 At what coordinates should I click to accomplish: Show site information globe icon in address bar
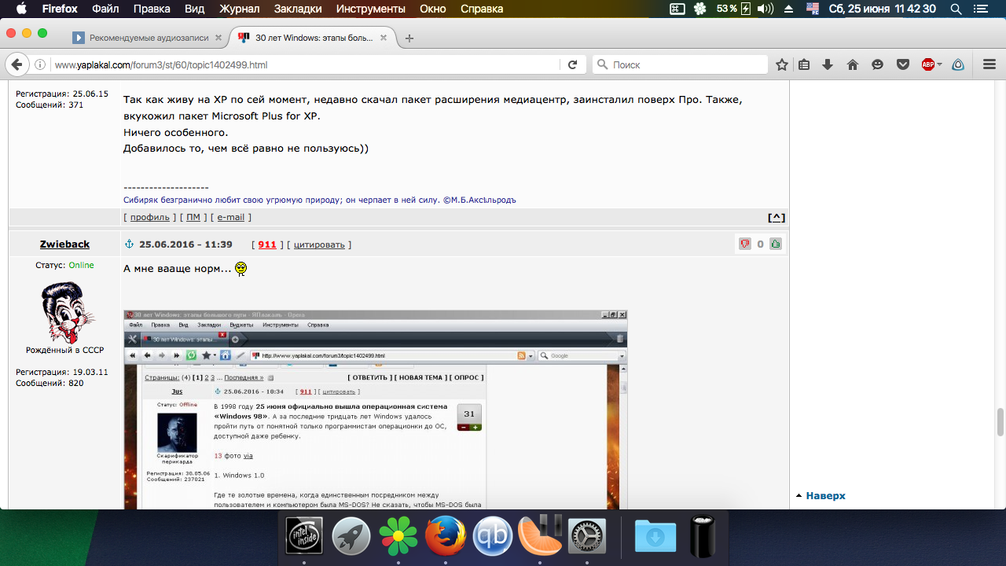pyautogui.click(x=42, y=64)
